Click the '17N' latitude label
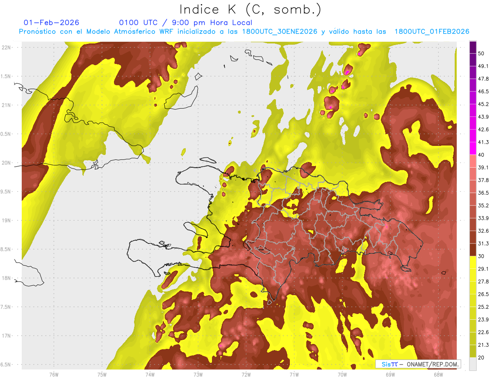 click(x=7, y=336)
